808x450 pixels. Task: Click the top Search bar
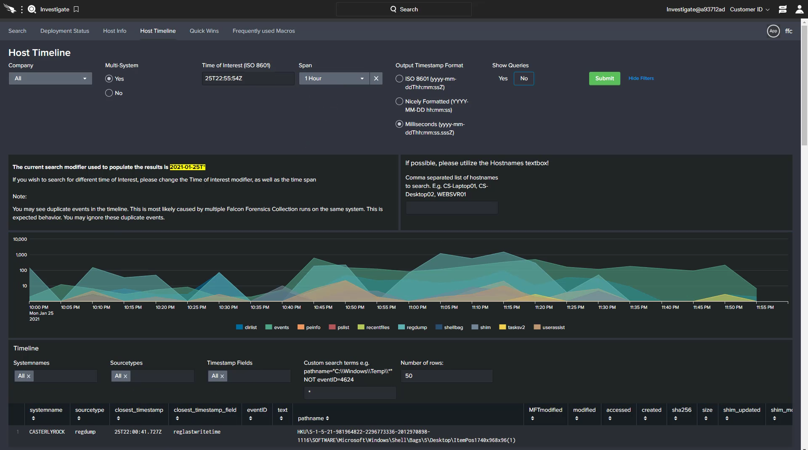(404, 9)
